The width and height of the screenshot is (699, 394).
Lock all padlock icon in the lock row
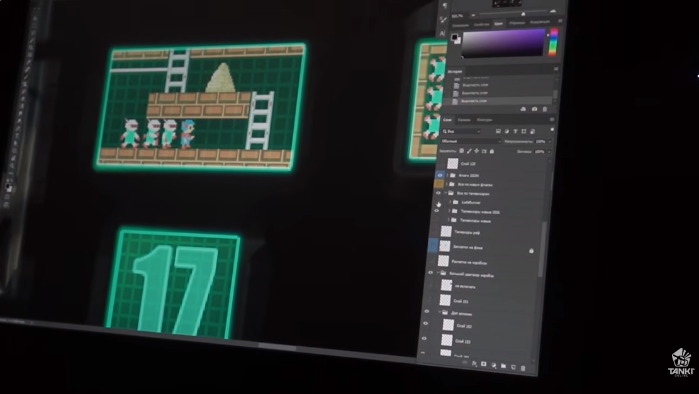[492, 151]
